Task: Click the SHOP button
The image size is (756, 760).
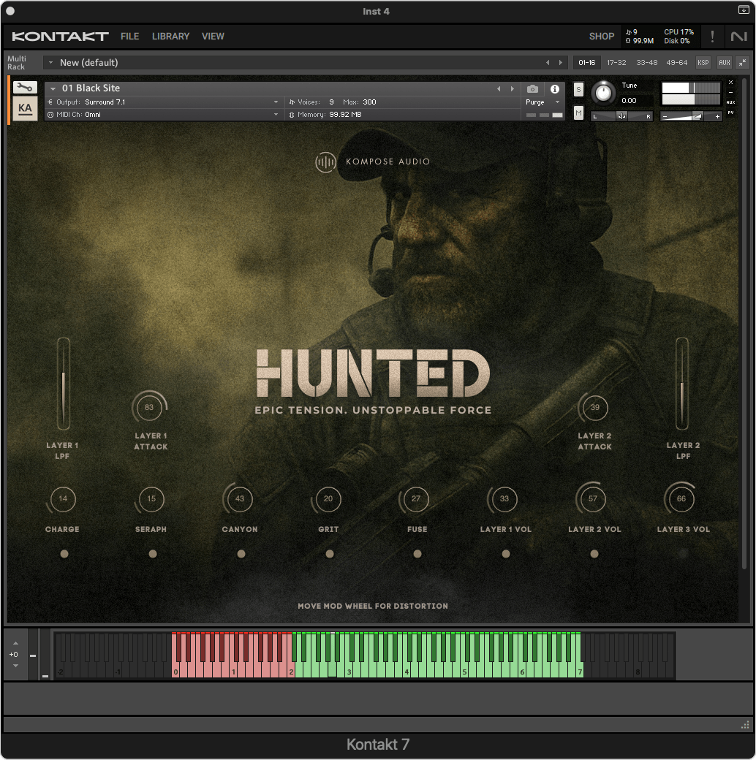Action: coord(602,37)
